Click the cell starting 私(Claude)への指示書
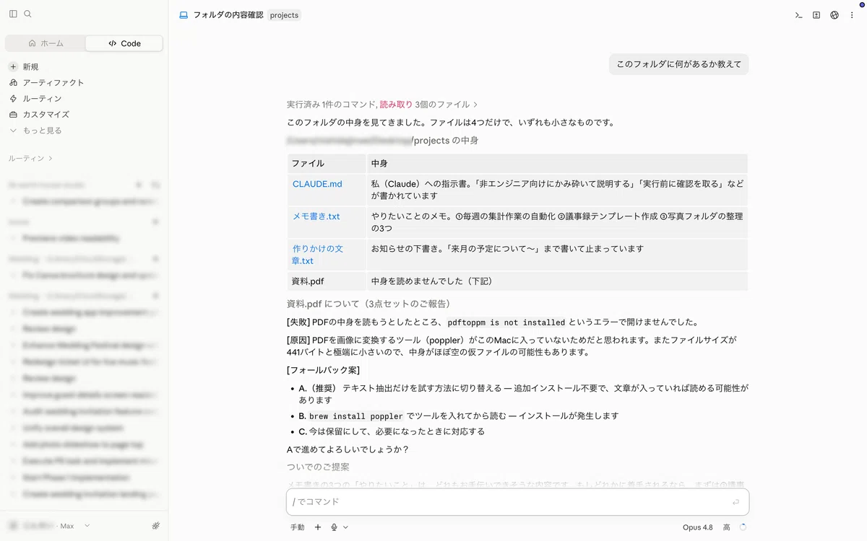This screenshot has height=541, width=867. 557,190
